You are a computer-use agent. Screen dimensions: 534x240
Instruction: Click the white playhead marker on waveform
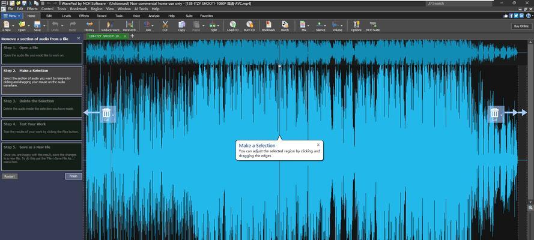pyautogui.click(x=279, y=66)
